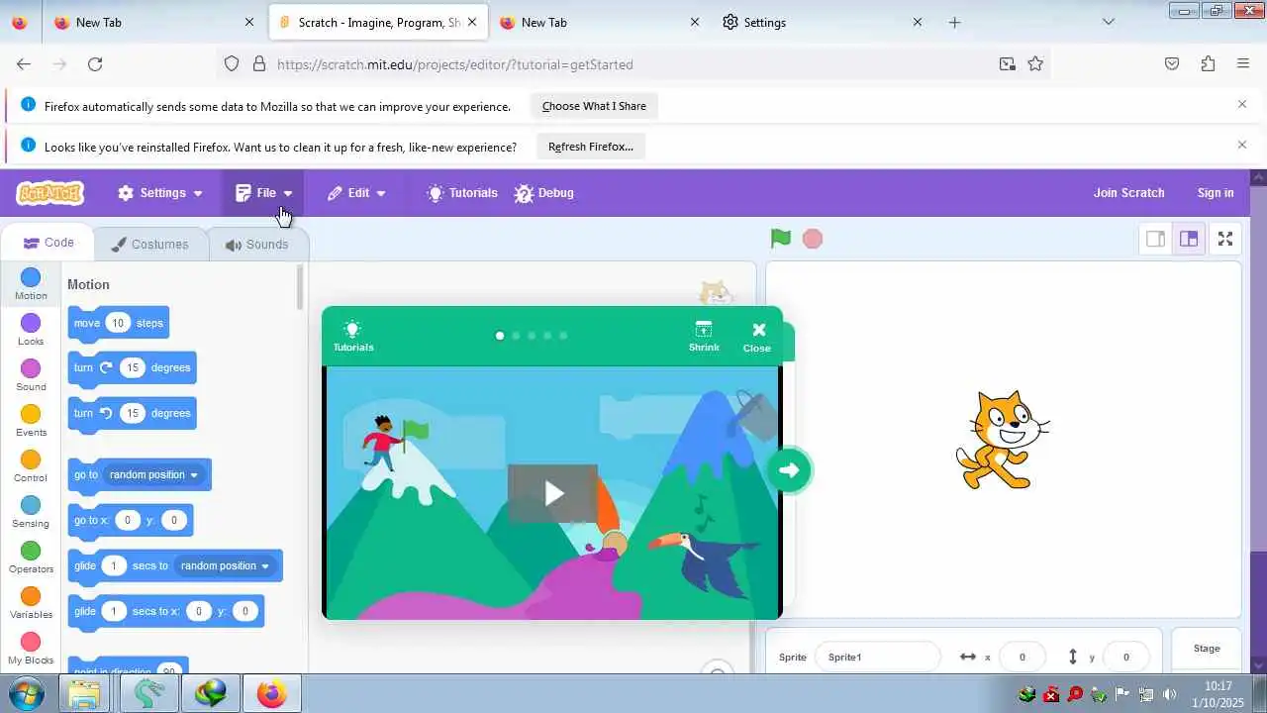1267x713 pixels.
Task: Click Firefox icon in taskbar
Action: pyautogui.click(x=272, y=694)
